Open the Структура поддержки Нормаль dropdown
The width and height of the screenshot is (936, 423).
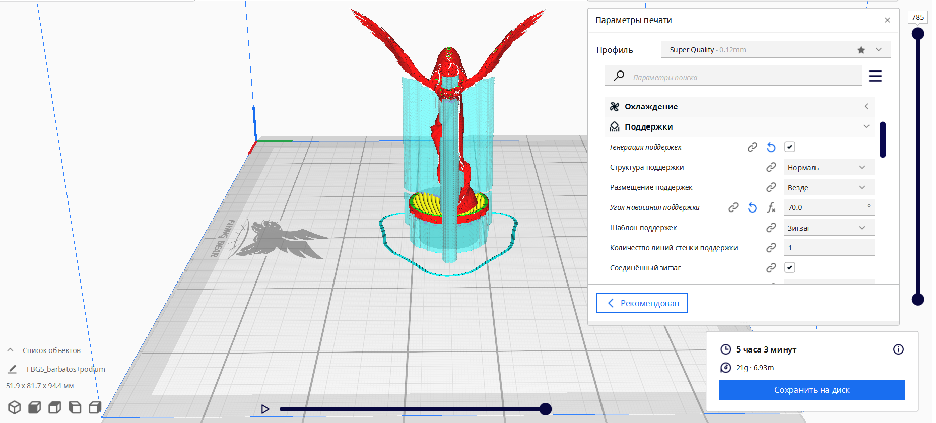829,167
